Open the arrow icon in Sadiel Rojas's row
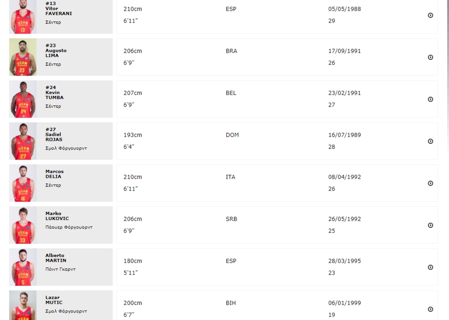The image size is (449, 320). point(430,141)
